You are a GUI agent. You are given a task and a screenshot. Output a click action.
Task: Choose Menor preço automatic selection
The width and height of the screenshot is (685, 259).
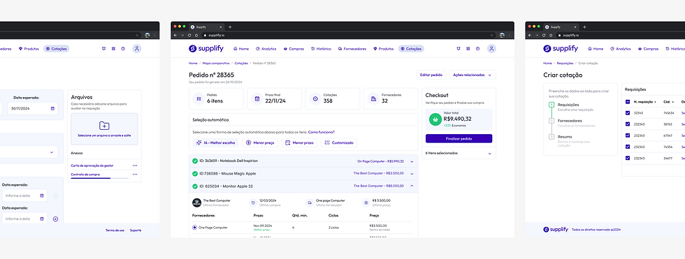pos(259,142)
